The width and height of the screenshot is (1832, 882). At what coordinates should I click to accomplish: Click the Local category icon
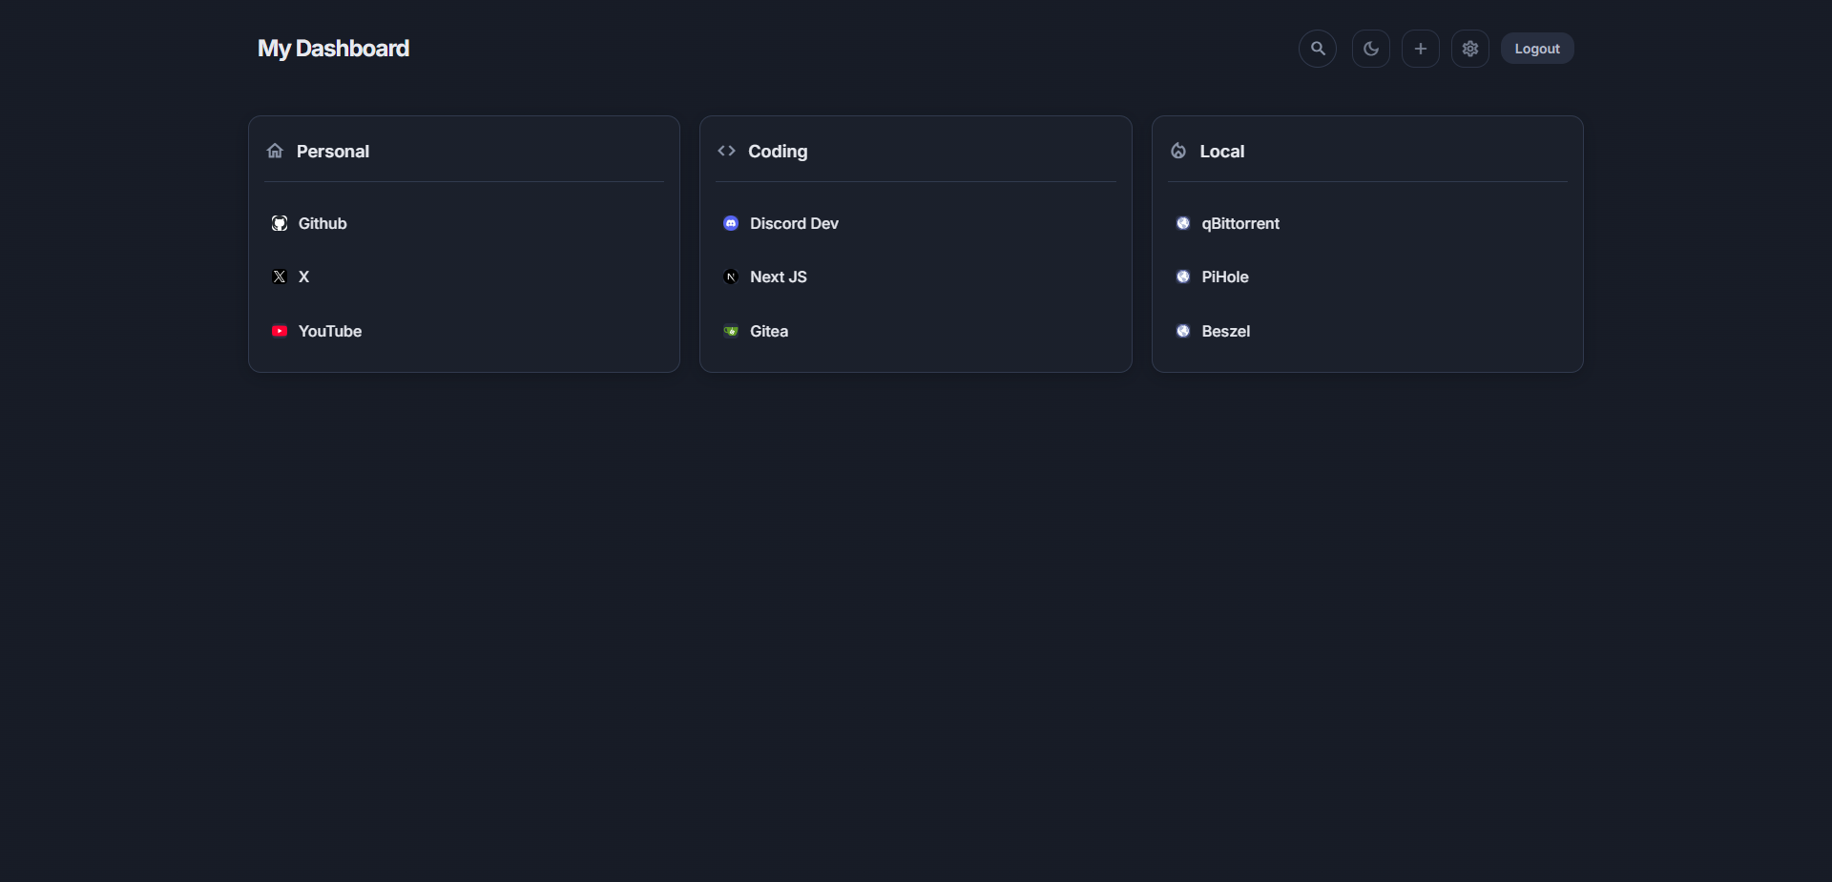(x=1178, y=151)
